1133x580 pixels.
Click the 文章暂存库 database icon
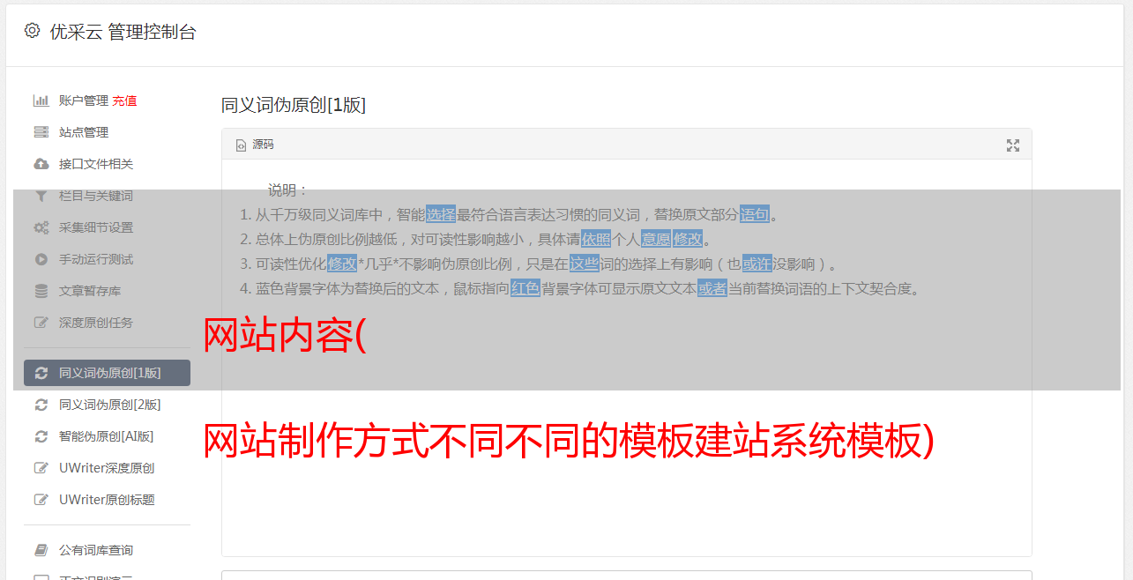(41, 291)
